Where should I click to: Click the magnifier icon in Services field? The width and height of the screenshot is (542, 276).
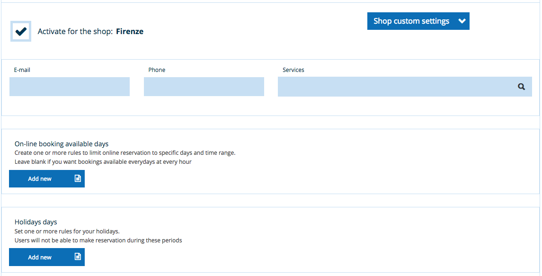point(521,87)
